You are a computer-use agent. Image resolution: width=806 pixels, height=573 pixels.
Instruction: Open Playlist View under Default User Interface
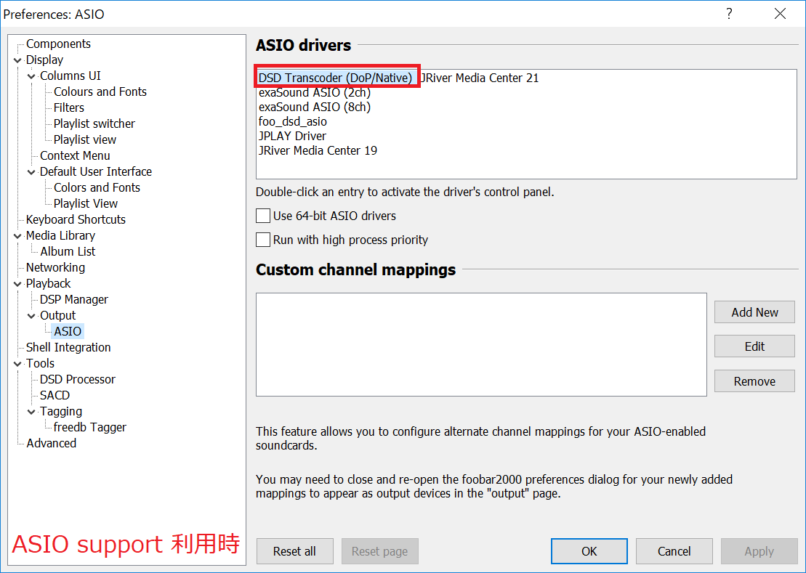(x=86, y=203)
